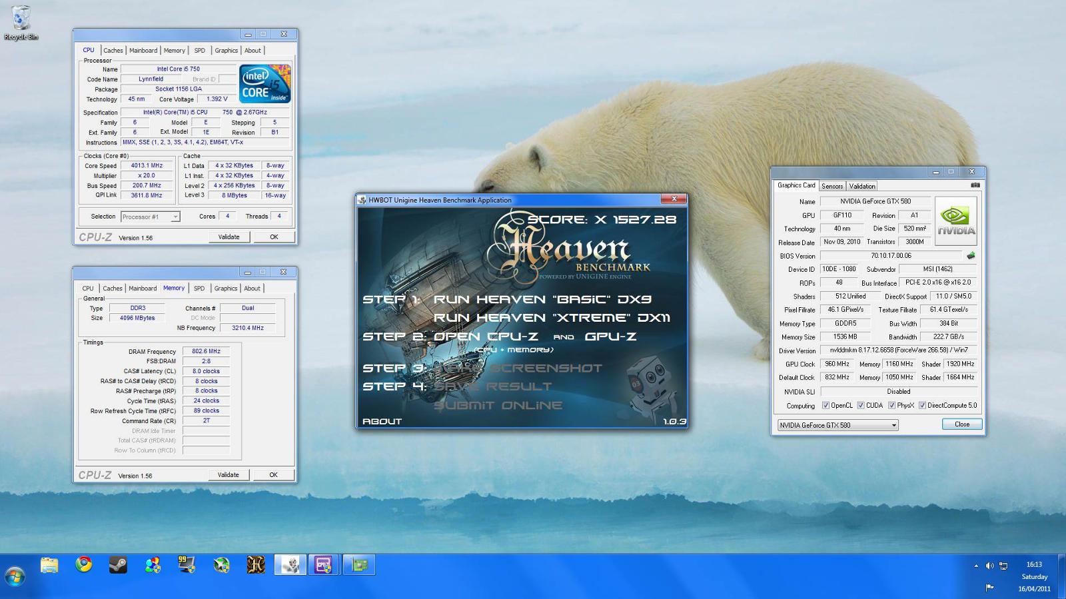This screenshot has height=599, width=1066.
Task: Launch Google Chrome from the taskbar
Action: pos(84,565)
